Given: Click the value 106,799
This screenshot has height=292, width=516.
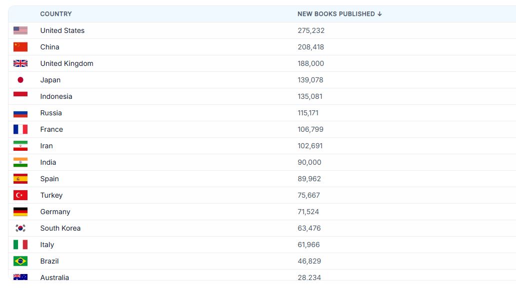Looking at the screenshot, I should (310, 129).
